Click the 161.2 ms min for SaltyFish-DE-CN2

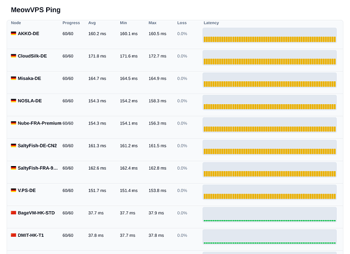pyautogui.click(x=128, y=146)
